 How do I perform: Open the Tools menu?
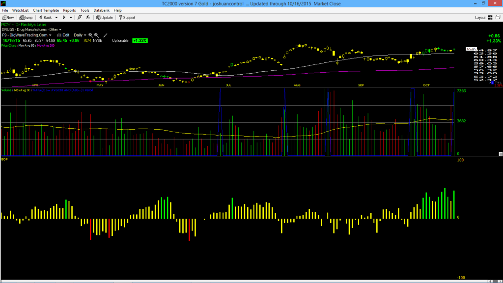[84, 10]
